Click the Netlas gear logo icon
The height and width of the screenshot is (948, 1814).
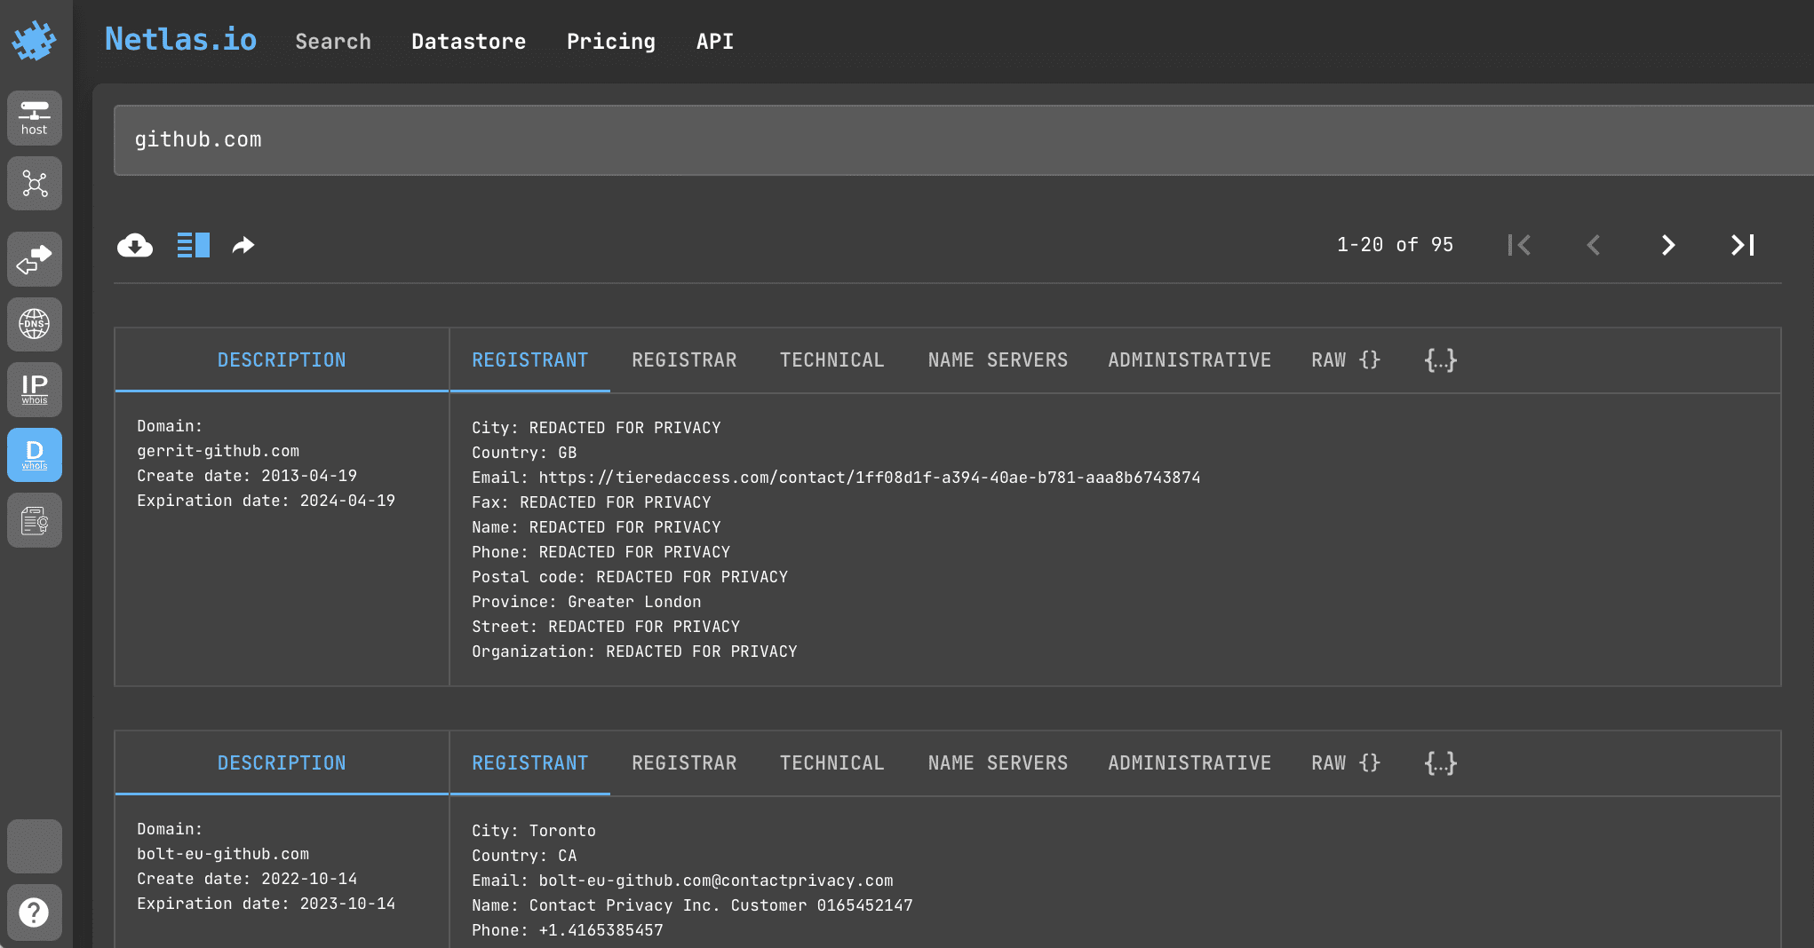(x=34, y=41)
